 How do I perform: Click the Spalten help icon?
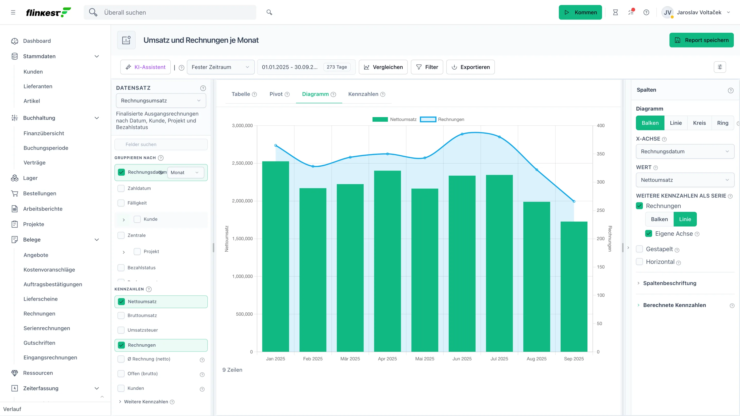point(730,90)
